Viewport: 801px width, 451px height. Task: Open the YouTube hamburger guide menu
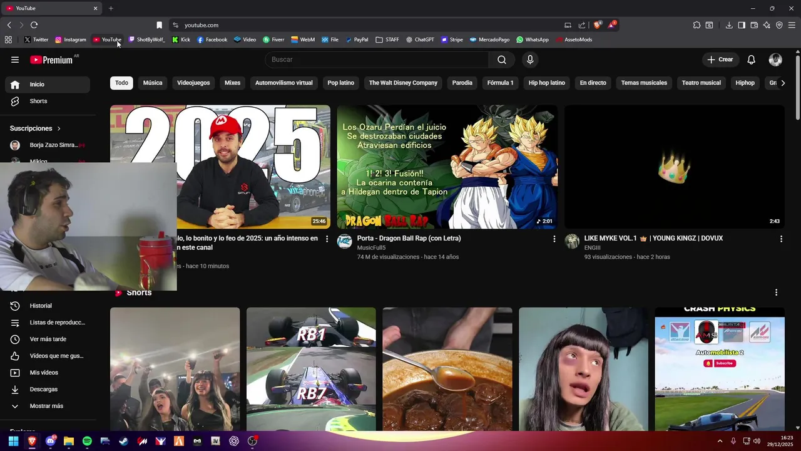click(15, 60)
